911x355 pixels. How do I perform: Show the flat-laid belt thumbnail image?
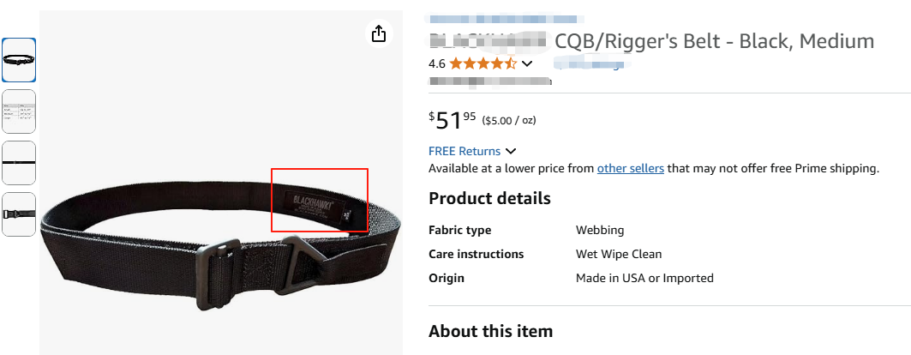[x=19, y=163]
